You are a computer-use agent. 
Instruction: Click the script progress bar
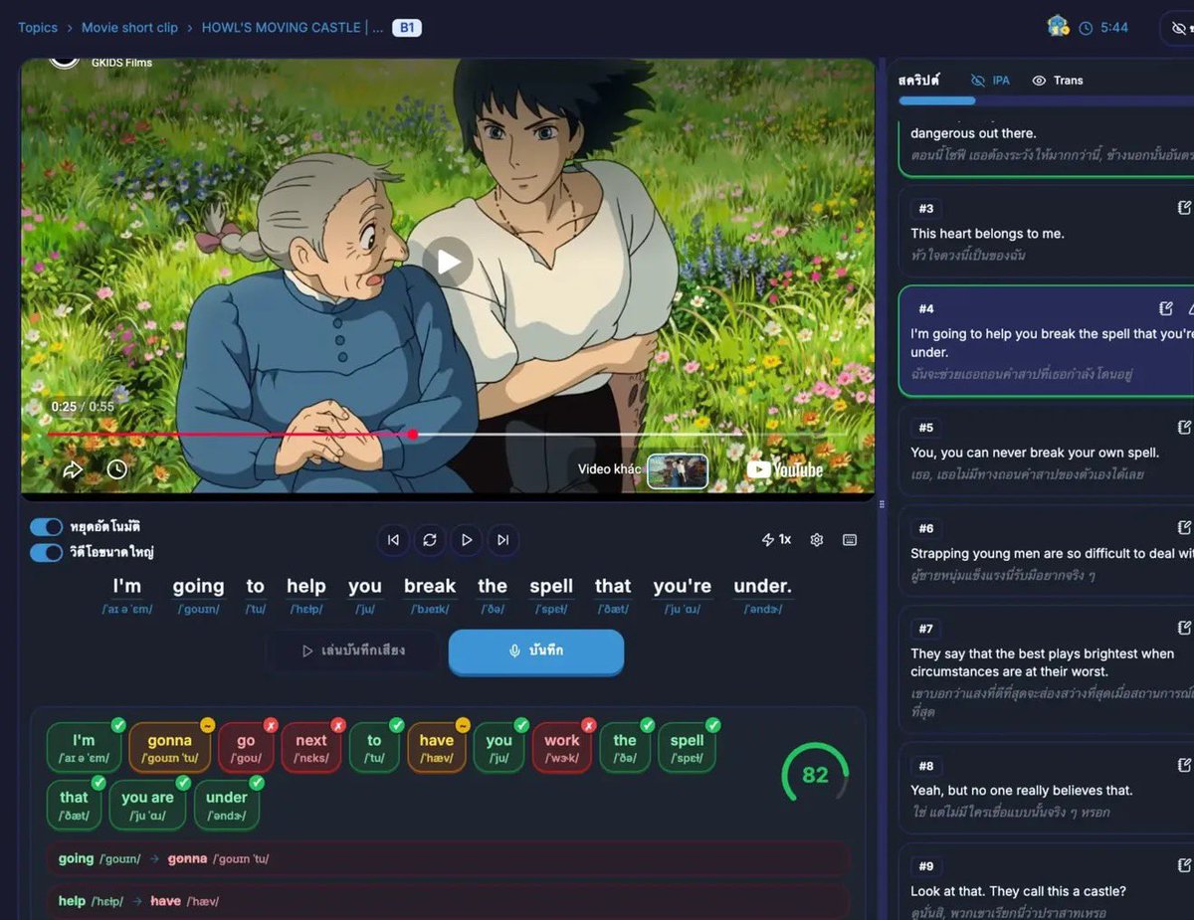coord(1046,100)
